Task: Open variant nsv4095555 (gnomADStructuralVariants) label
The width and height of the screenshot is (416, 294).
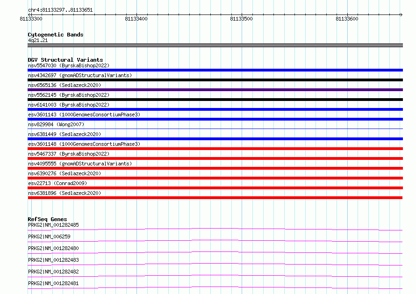Action: point(80,164)
